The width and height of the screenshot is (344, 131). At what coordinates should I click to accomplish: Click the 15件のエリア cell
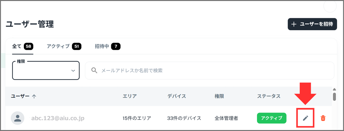(x=137, y=118)
